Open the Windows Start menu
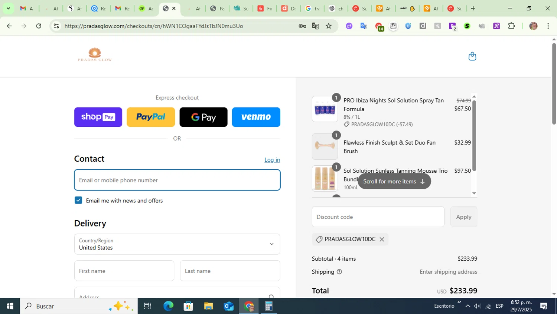Screen dimensions: 557x314 click(x=10, y=306)
